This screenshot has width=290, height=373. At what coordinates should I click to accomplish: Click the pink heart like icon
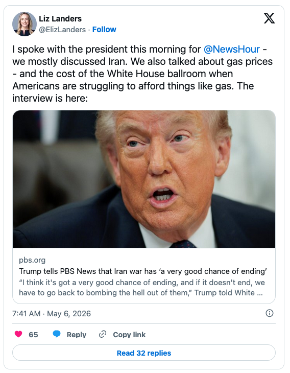[x=18, y=334]
